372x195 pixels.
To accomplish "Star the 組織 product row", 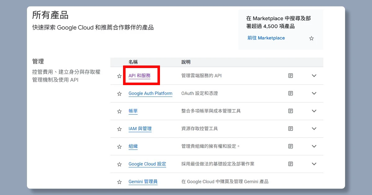I will [119, 147].
